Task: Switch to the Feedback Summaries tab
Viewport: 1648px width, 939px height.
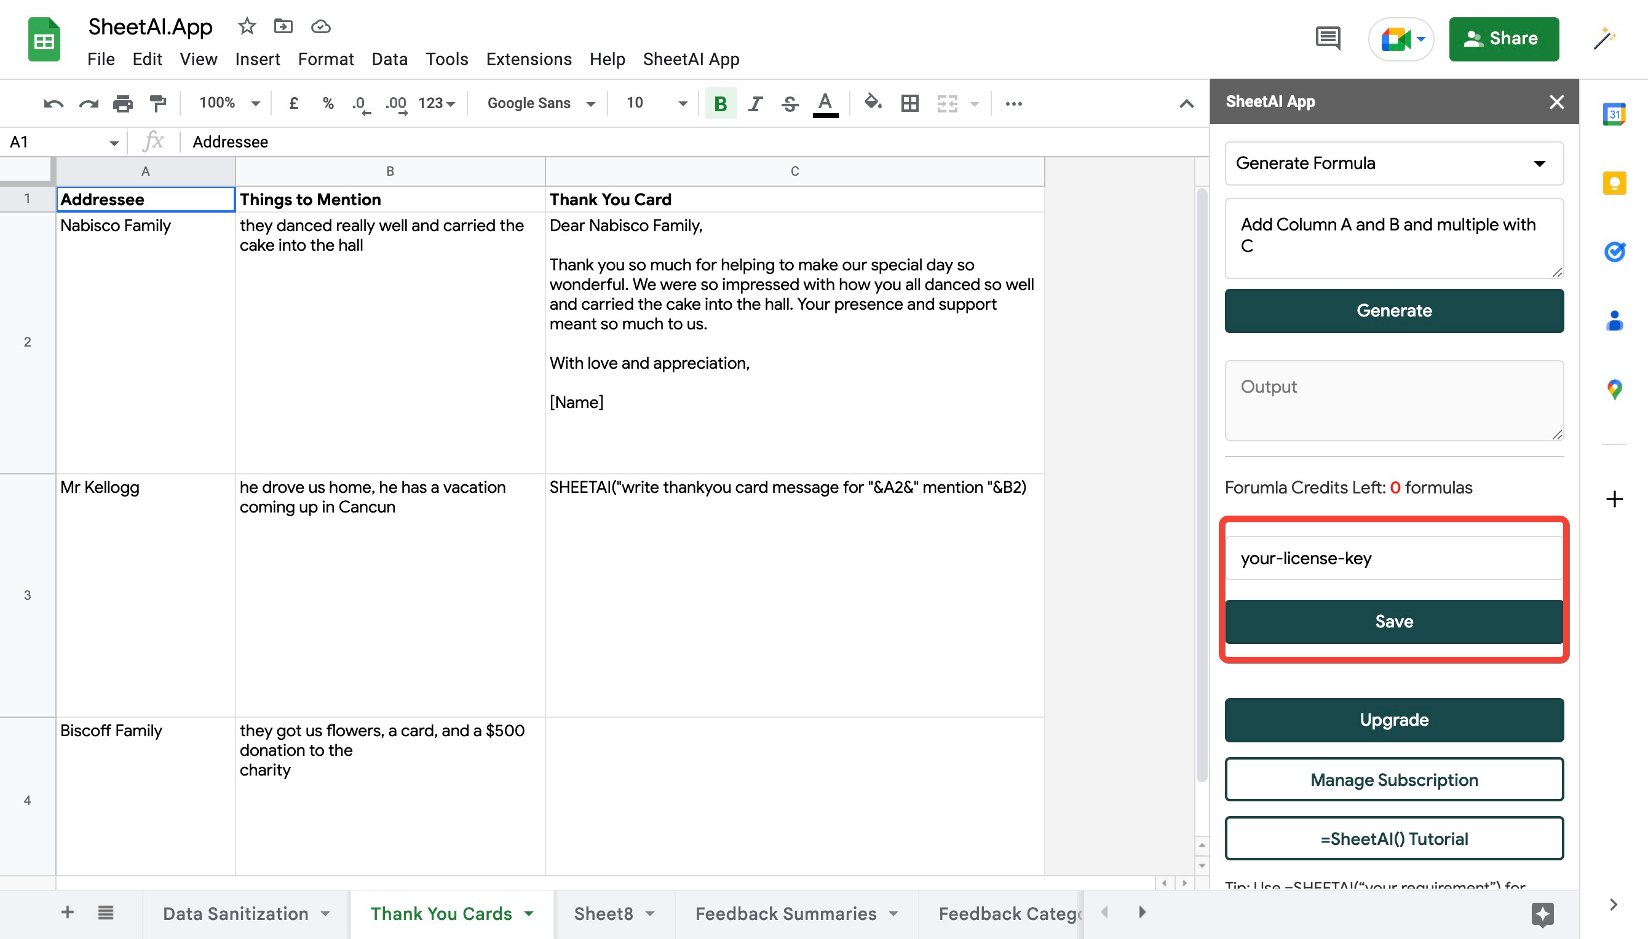Action: click(796, 914)
